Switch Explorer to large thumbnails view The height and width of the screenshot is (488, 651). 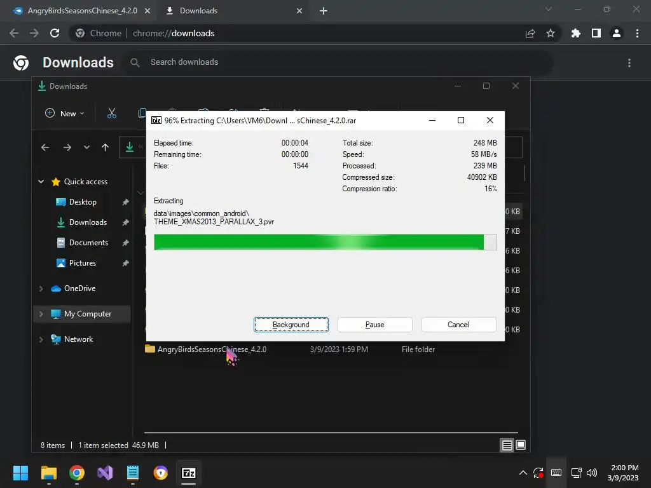coord(521,445)
